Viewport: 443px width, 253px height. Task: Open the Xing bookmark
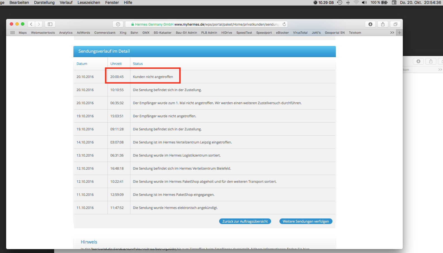click(123, 33)
